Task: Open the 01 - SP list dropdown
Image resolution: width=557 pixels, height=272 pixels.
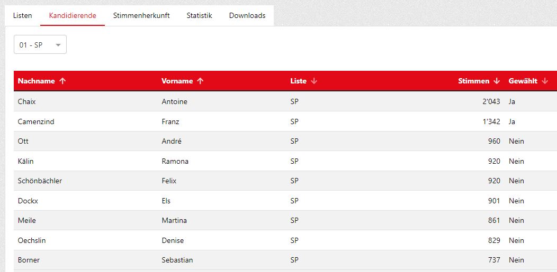Action: [40, 44]
